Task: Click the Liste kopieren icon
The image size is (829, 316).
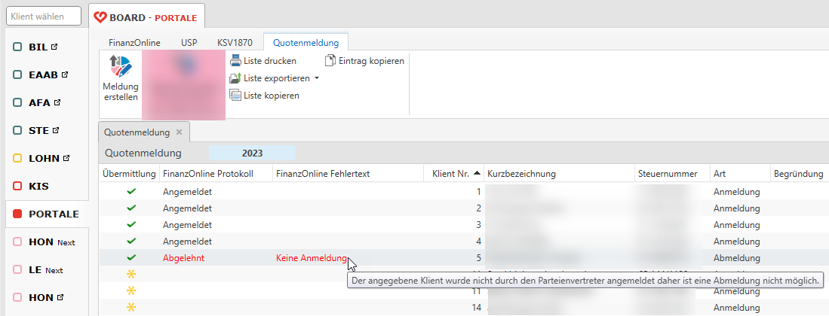Action: 235,96
